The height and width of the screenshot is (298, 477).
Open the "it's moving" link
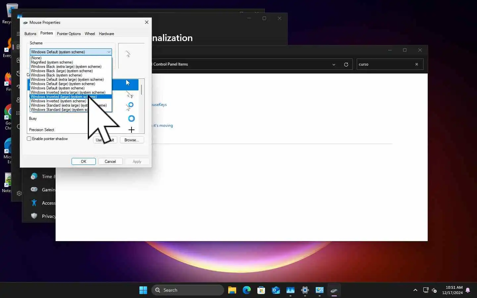(x=163, y=125)
